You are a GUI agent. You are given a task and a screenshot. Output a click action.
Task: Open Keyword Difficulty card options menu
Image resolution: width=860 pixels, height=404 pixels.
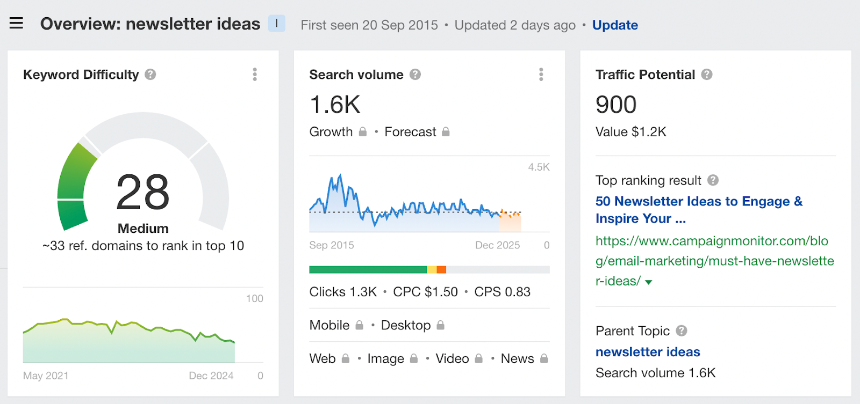point(255,75)
